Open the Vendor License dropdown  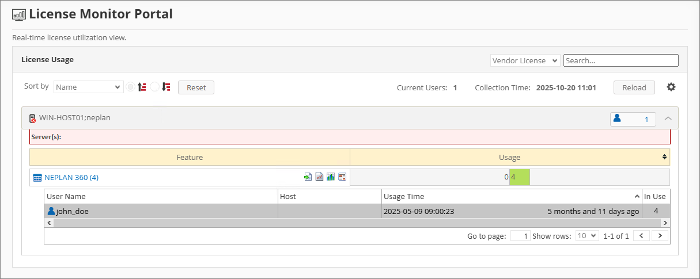pos(525,60)
